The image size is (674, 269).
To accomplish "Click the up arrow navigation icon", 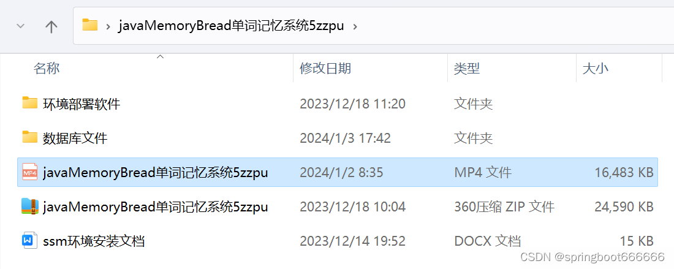I will [51, 26].
